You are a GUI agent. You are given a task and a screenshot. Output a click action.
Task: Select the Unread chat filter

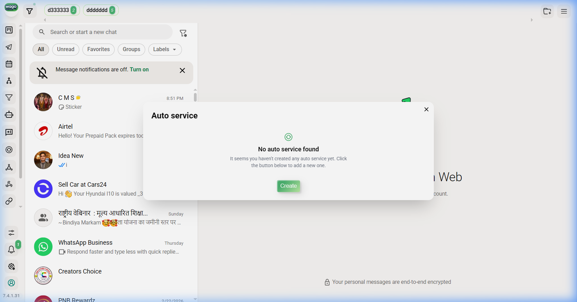(66, 49)
